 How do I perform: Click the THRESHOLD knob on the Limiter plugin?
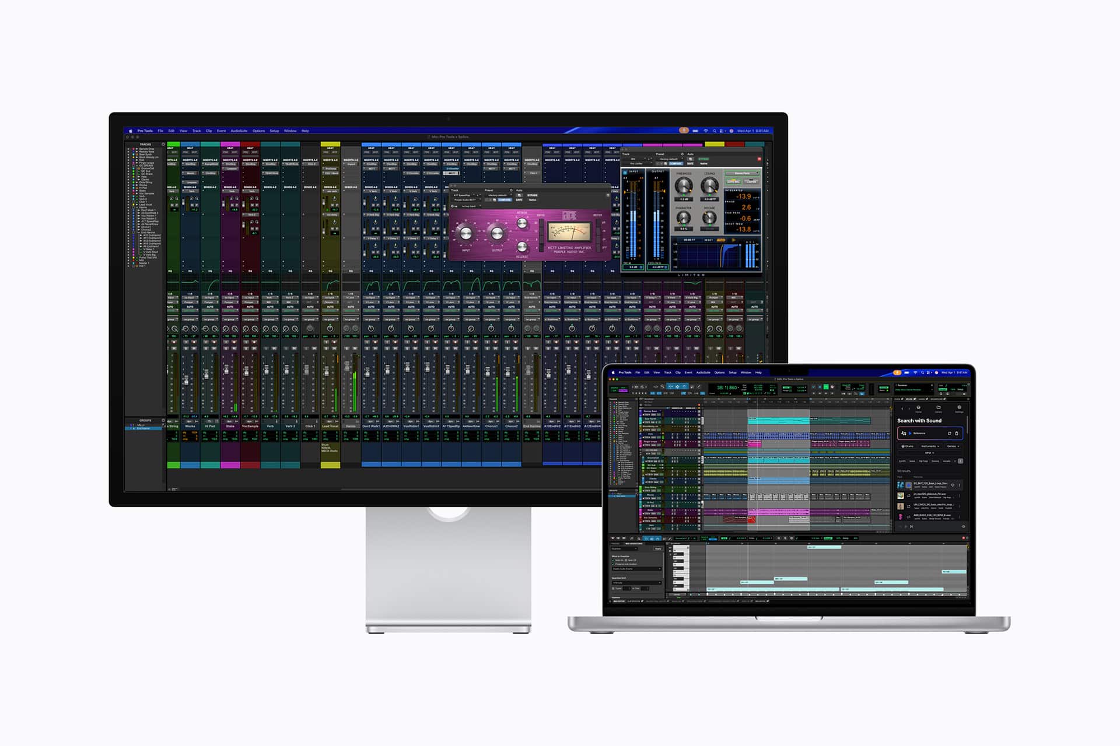pos(684,185)
